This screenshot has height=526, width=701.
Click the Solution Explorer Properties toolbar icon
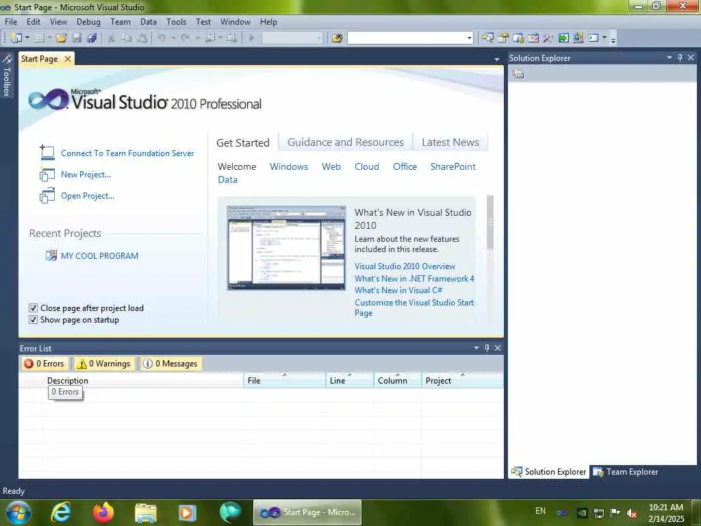tap(519, 74)
